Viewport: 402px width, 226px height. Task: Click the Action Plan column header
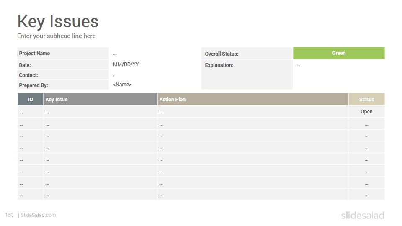pos(253,100)
